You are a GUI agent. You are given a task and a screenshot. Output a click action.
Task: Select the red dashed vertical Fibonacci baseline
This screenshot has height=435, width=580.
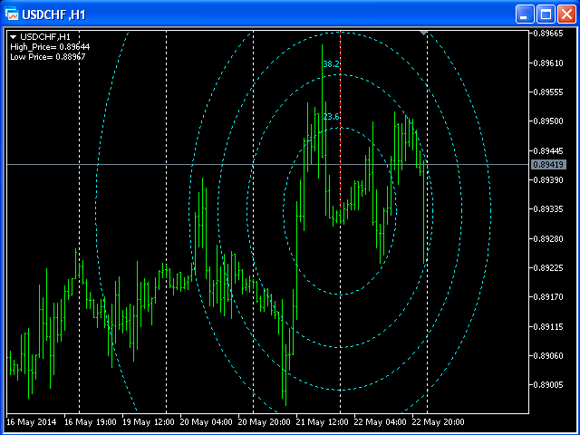341,122
